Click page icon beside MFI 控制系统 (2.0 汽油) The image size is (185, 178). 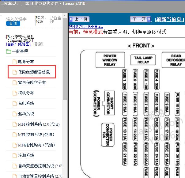[x=15, y=124]
